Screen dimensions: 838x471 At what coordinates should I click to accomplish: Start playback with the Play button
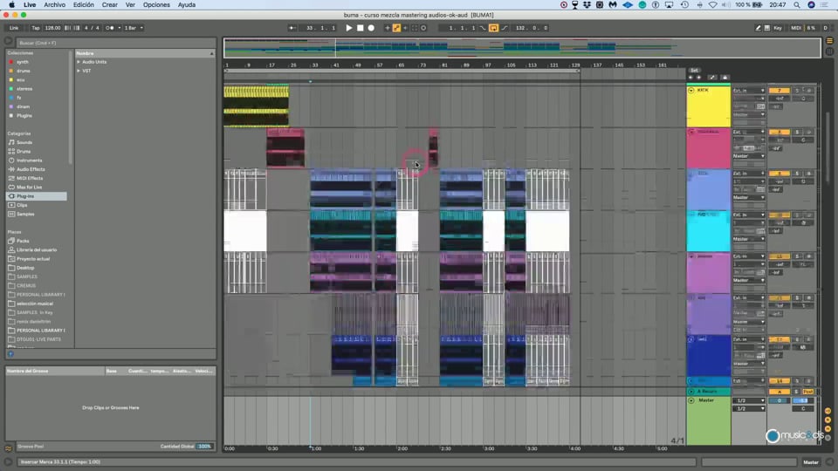(349, 28)
